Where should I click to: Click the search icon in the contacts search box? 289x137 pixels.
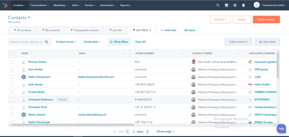pos(47,42)
